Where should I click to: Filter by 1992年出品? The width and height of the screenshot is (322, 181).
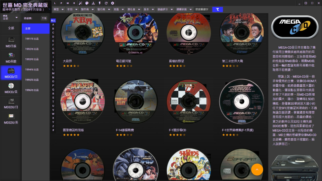click(x=35, y=49)
